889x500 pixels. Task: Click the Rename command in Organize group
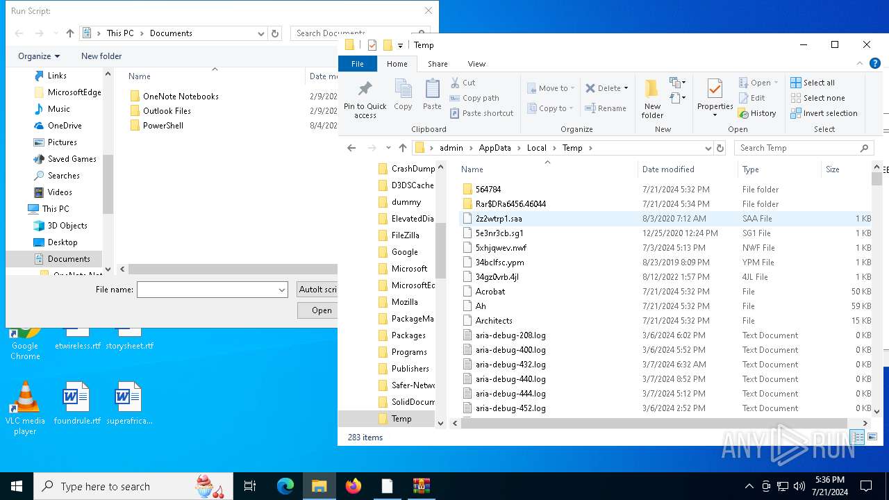coord(606,108)
